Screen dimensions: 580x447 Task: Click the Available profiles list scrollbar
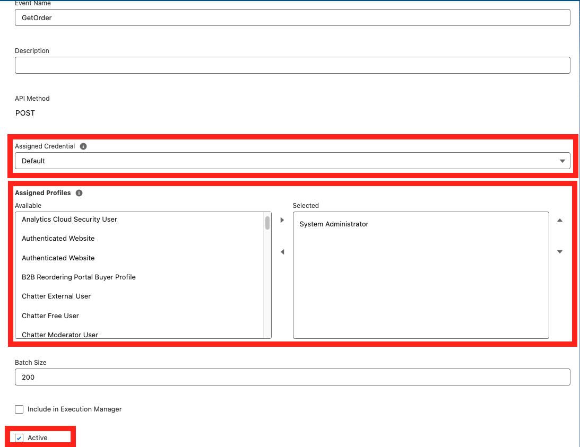click(x=267, y=223)
